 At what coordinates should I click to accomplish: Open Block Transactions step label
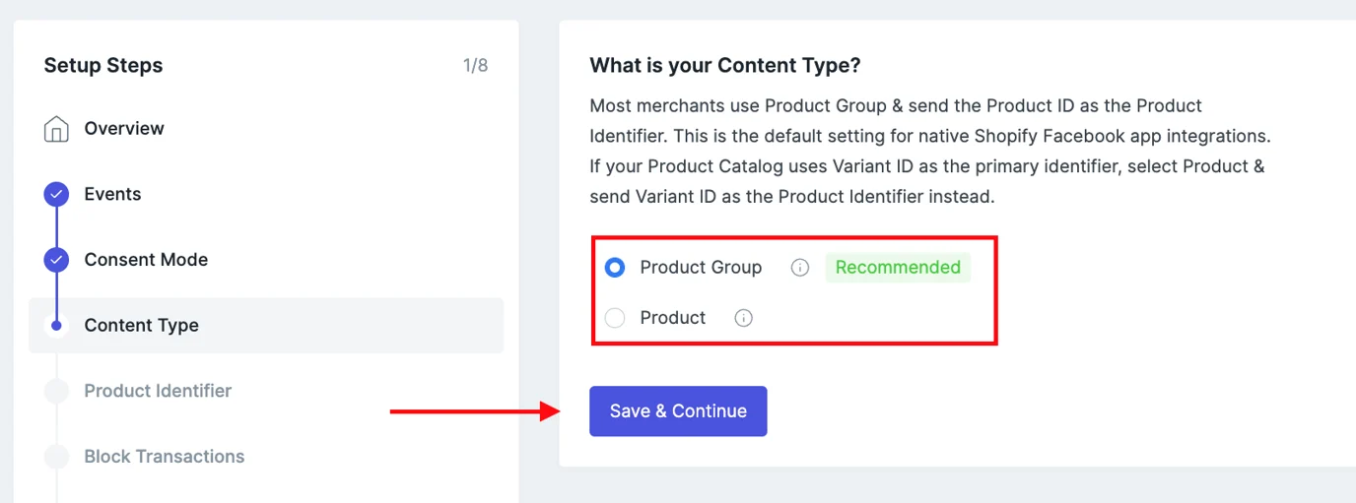tap(164, 457)
